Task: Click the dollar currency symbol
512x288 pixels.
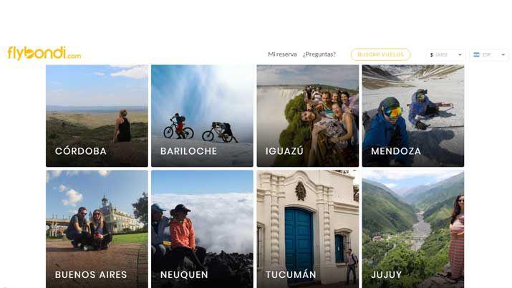Action: [x=432, y=55]
